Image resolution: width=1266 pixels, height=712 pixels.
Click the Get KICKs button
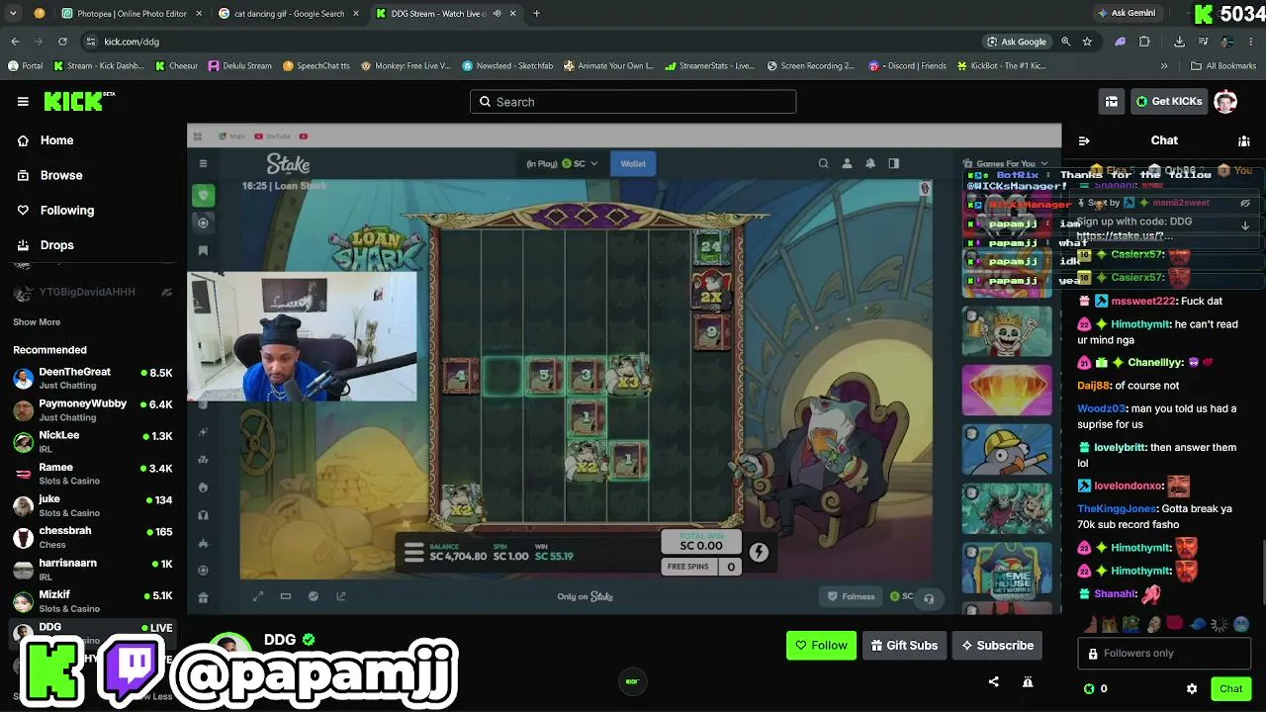[x=1169, y=101]
